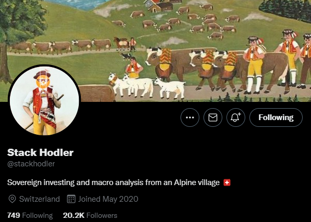Click the Swiss flag emoji in the bio
The width and height of the screenshot is (311, 222).
227,182
